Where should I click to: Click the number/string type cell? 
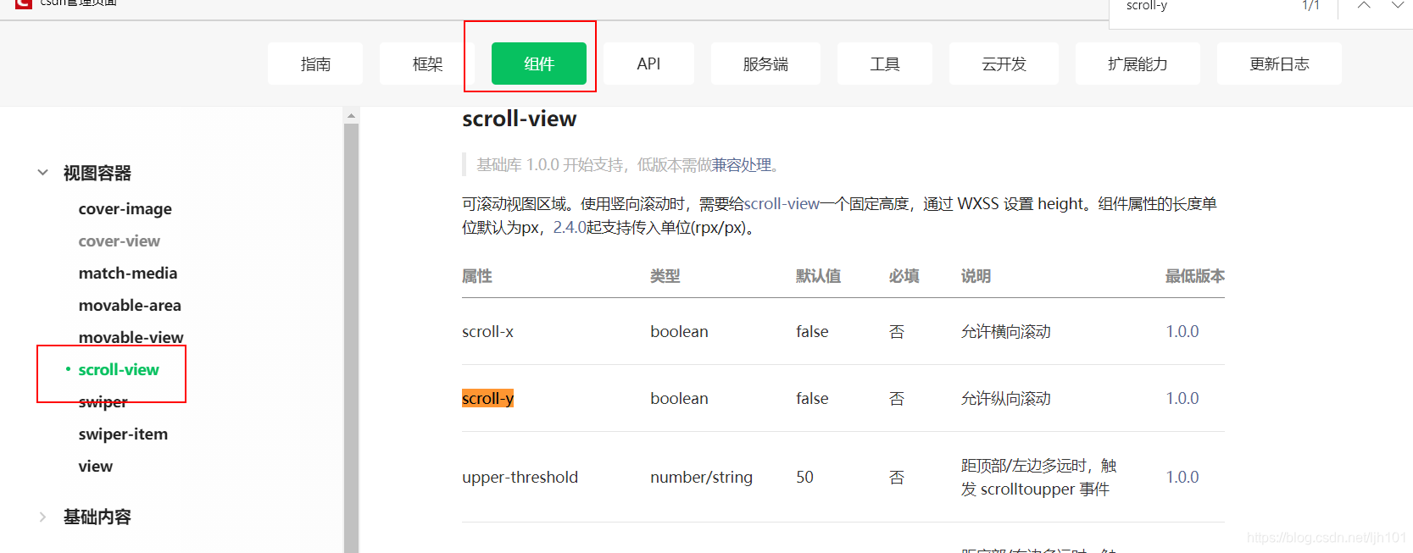click(x=701, y=477)
